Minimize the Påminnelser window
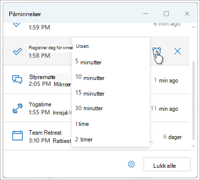The height and width of the screenshot is (180, 200). click(x=145, y=14)
